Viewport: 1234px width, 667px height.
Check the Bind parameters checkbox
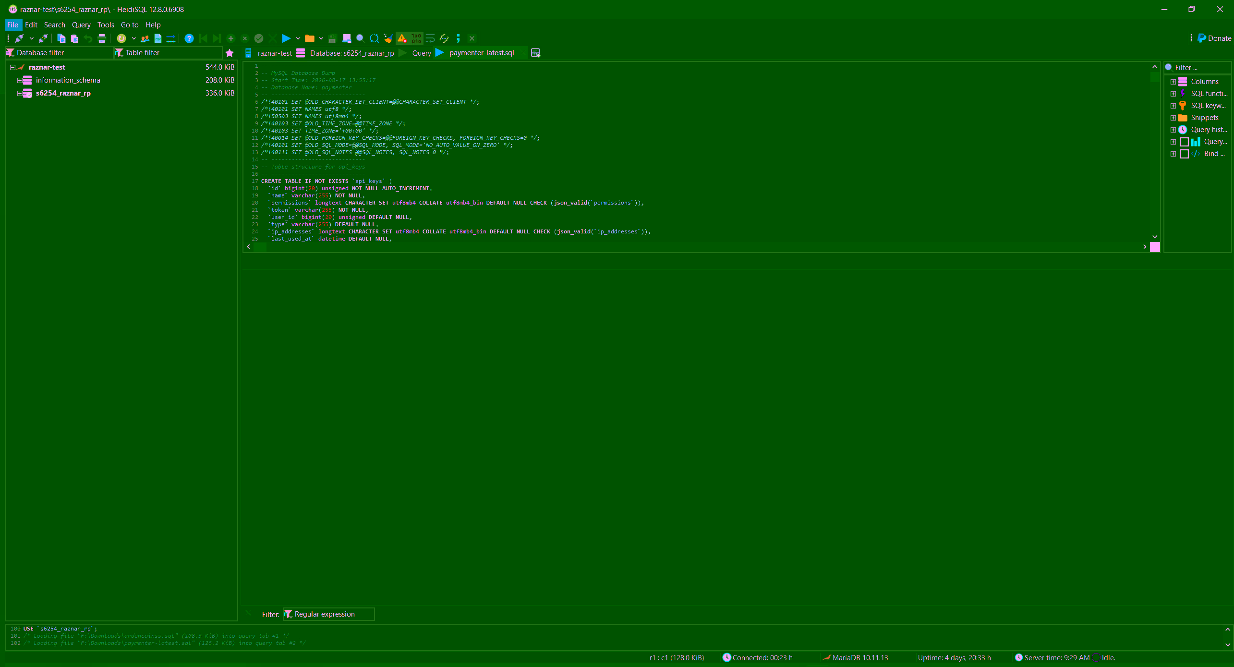point(1184,154)
